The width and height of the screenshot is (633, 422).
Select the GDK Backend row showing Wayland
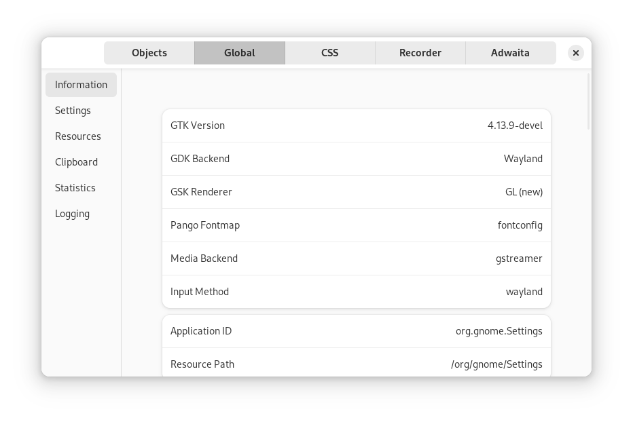pyautogui.click(x=356, y=158)
